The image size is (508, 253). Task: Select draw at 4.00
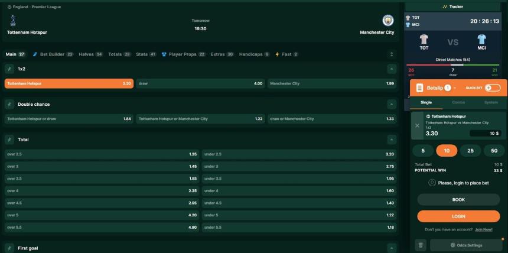201,83
